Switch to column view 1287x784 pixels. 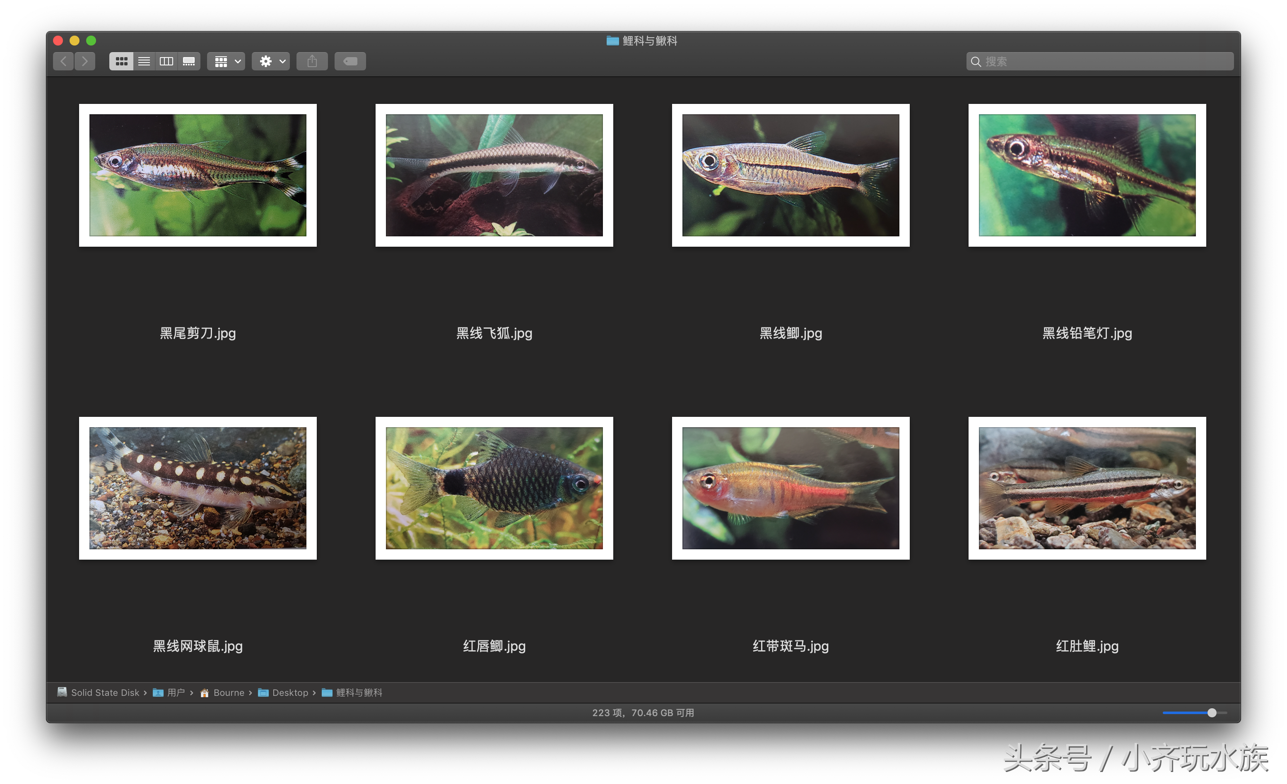[x=166, y=62]
